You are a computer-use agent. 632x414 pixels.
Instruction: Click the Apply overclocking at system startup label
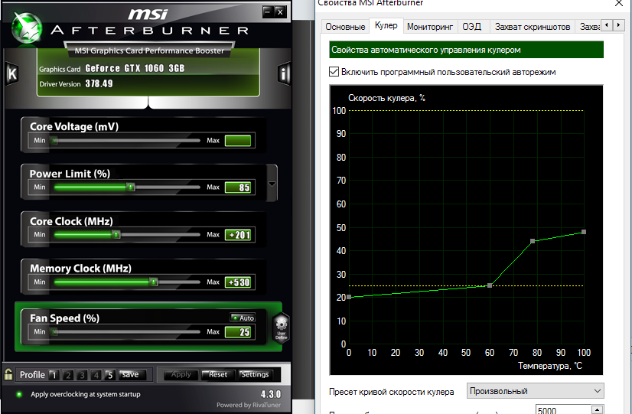86,394
